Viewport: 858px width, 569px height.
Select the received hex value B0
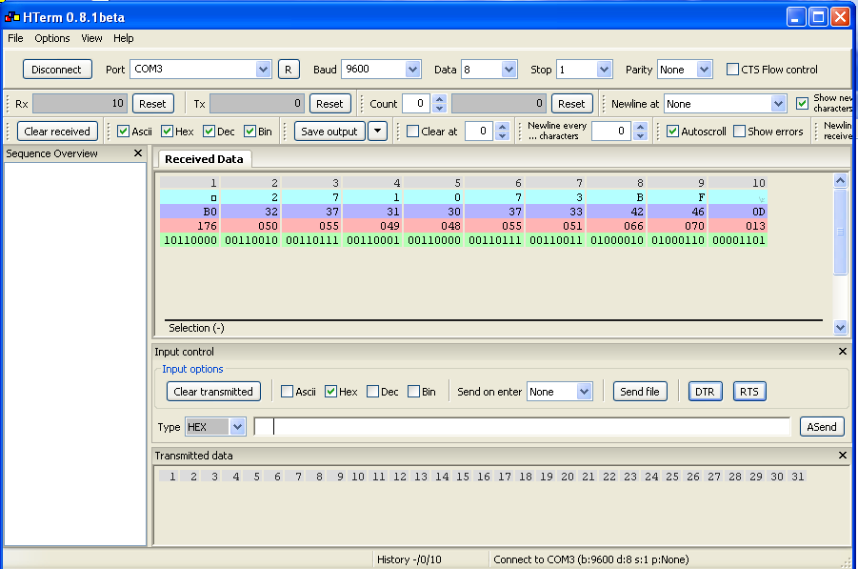(x=190, y=212)
